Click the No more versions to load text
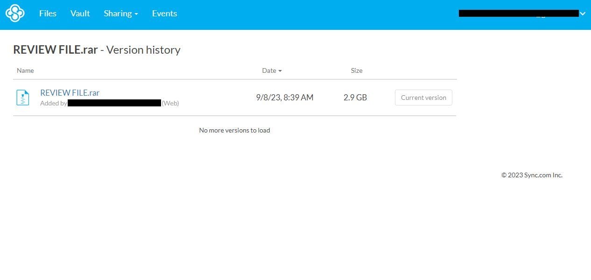 (x=234, y=130)
